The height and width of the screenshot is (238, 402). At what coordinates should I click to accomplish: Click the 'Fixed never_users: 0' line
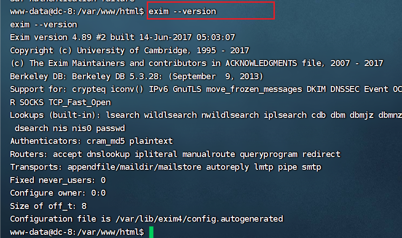point(58,180)
